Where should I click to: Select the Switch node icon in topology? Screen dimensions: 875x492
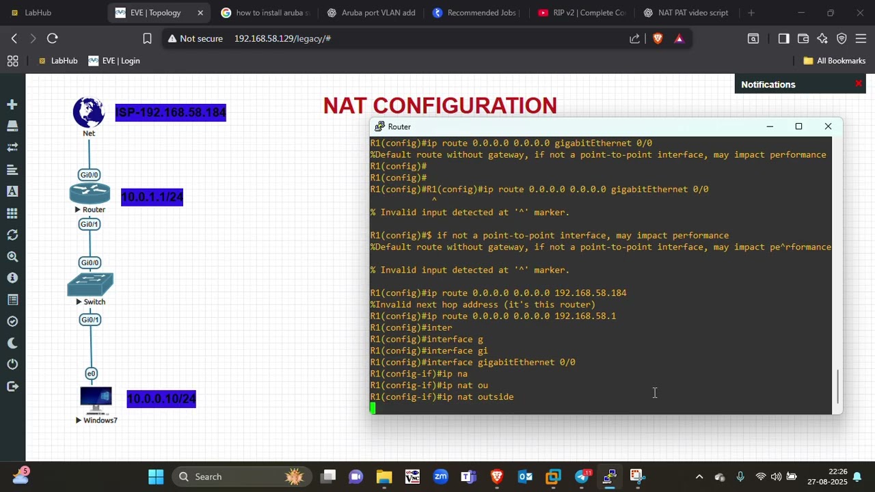click(x=90, y=284)
